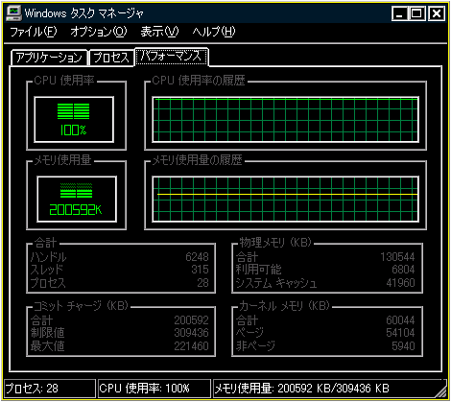Click status bar プロセス: 28 entry

pos(50,389)
